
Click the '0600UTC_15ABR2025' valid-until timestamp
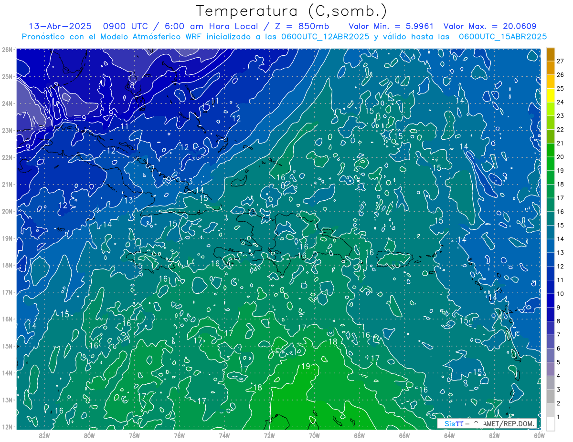coord(503,36)
